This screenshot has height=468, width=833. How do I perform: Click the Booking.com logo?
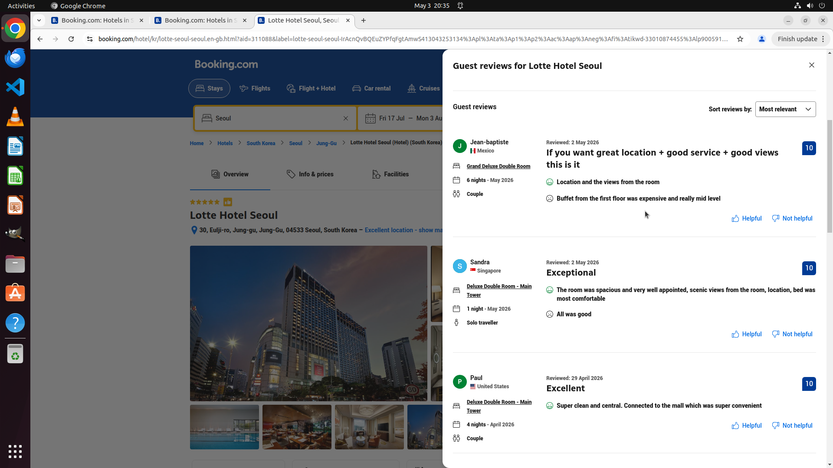click(226, 65)
